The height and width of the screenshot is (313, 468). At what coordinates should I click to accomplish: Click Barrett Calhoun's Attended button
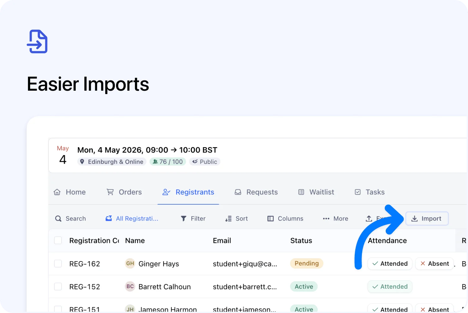tap(390, 287)
